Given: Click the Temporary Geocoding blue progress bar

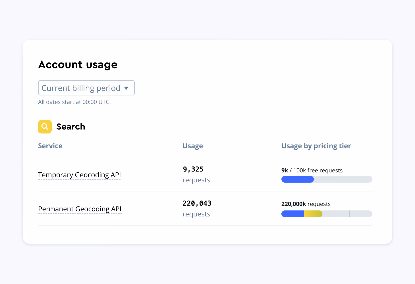Looking at the screenshot, I should click(x=297, y=179).
